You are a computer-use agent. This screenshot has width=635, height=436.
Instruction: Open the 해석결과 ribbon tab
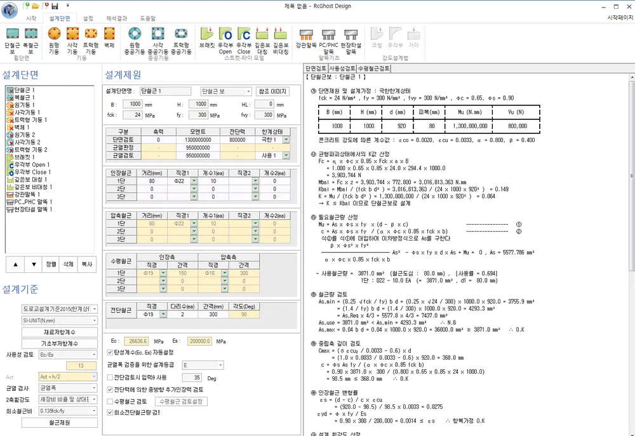[117, 18]
